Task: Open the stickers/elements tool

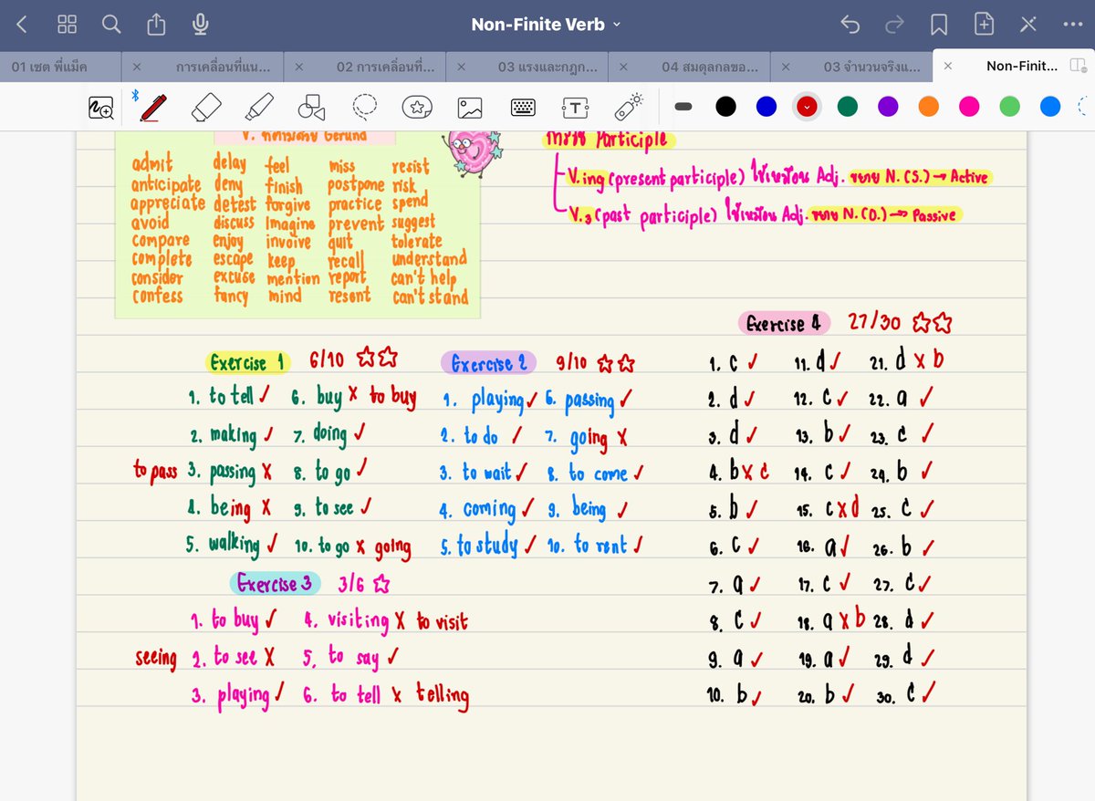Action: pos(418,108)
